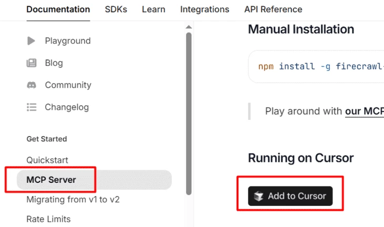
Task: Click the Playground play icon
Action: (x=32, y=41)
